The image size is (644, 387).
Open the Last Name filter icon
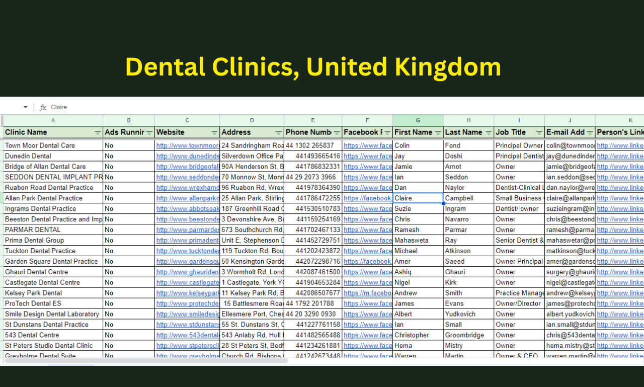pos(489,133)
